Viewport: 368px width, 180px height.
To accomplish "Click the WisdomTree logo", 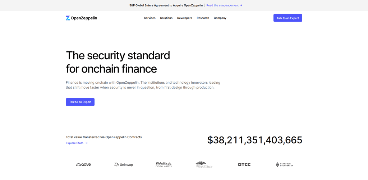I will (x=204, y=165).
